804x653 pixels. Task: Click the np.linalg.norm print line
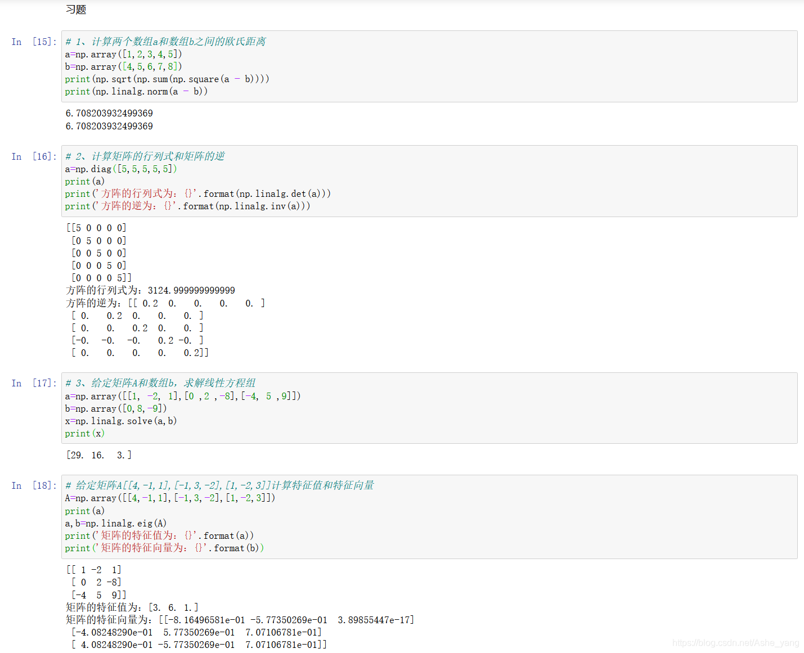(x=136, y=92)
